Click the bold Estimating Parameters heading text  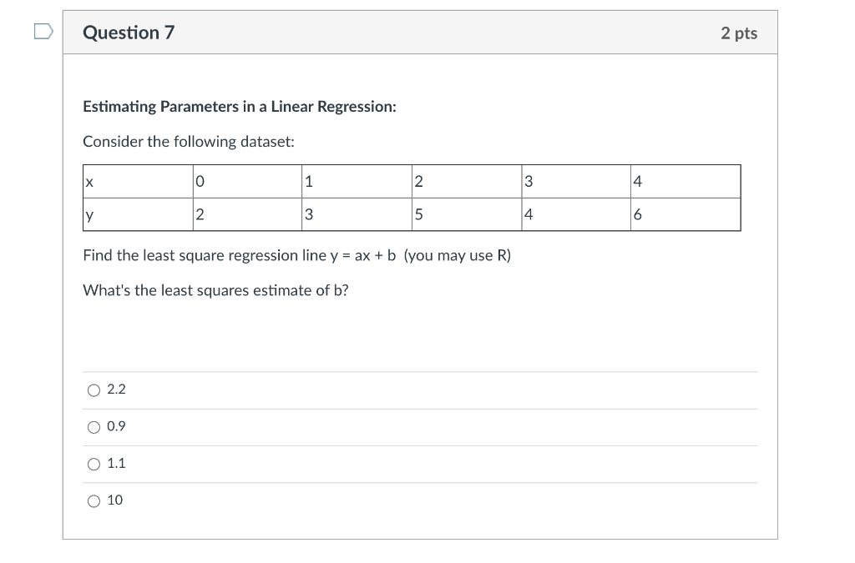(239, 107)
